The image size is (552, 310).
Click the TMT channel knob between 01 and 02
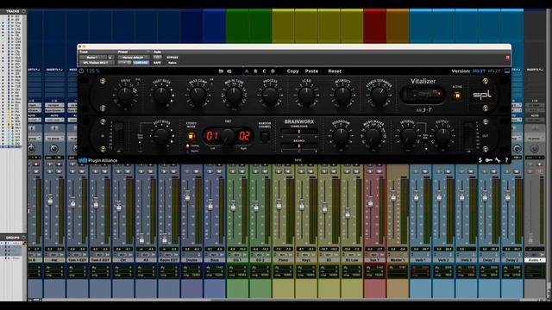(228, 136)
